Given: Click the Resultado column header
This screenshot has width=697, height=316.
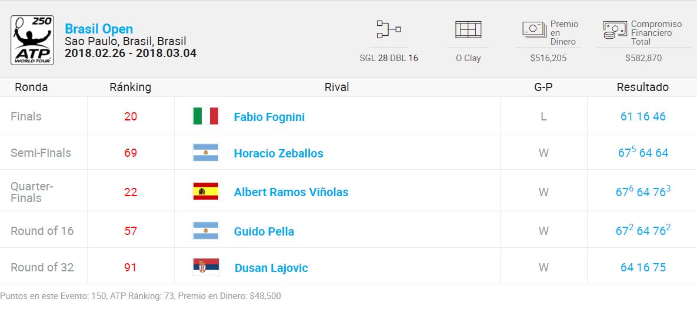Looking at the screenshot, I should [x=643, y=87].
